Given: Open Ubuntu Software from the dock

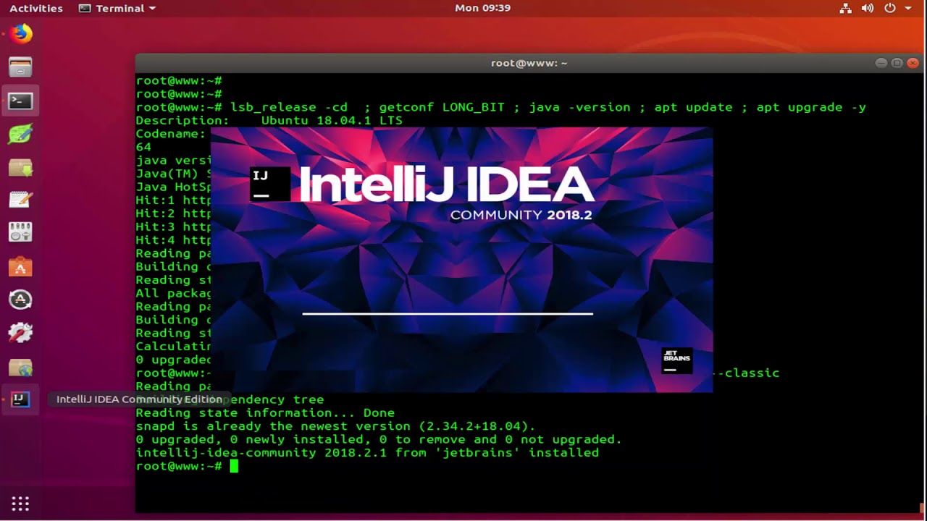Looking at the screenshot, I should click(20, 266).
